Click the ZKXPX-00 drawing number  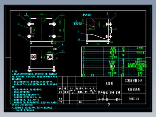133,99
